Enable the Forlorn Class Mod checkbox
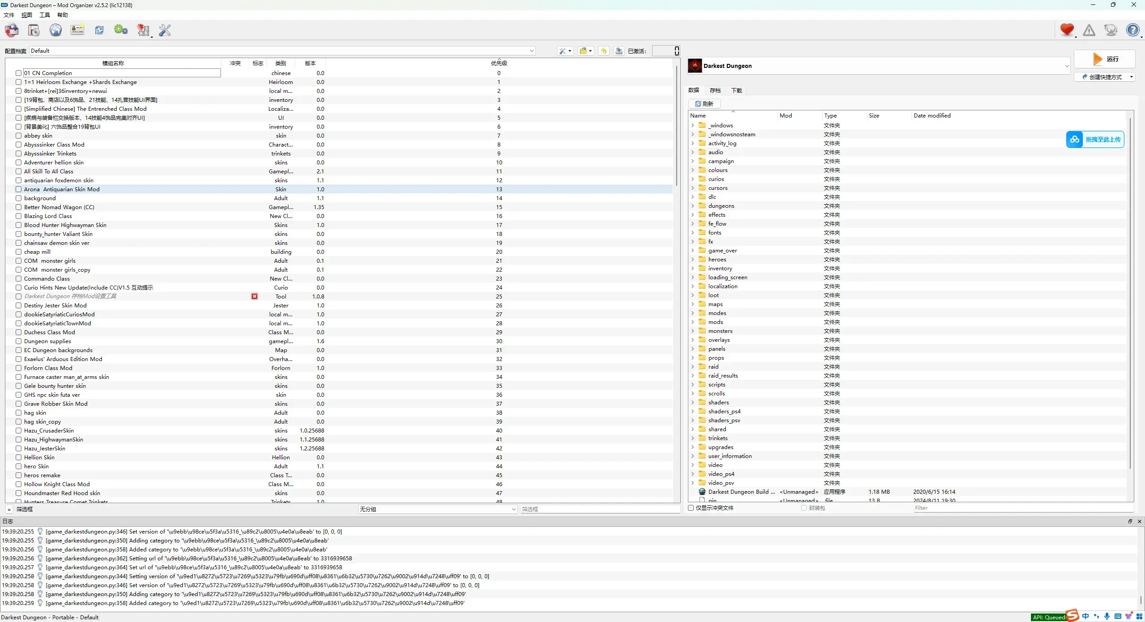Viewport: 1145px width, 622px height. [x=19, y=368]
